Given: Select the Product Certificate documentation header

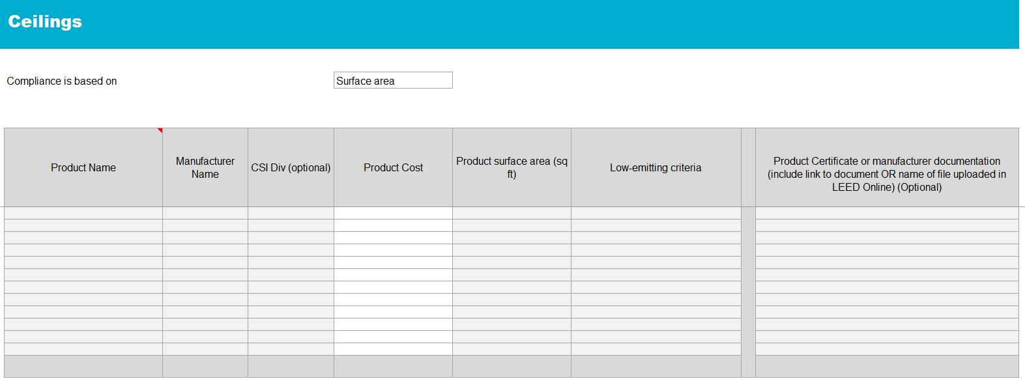Looking at the screenshot, I should 887,167.
